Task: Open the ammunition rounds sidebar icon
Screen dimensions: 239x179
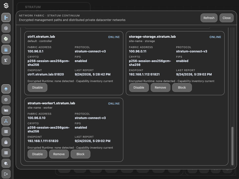Action: (x=6, y=49)
